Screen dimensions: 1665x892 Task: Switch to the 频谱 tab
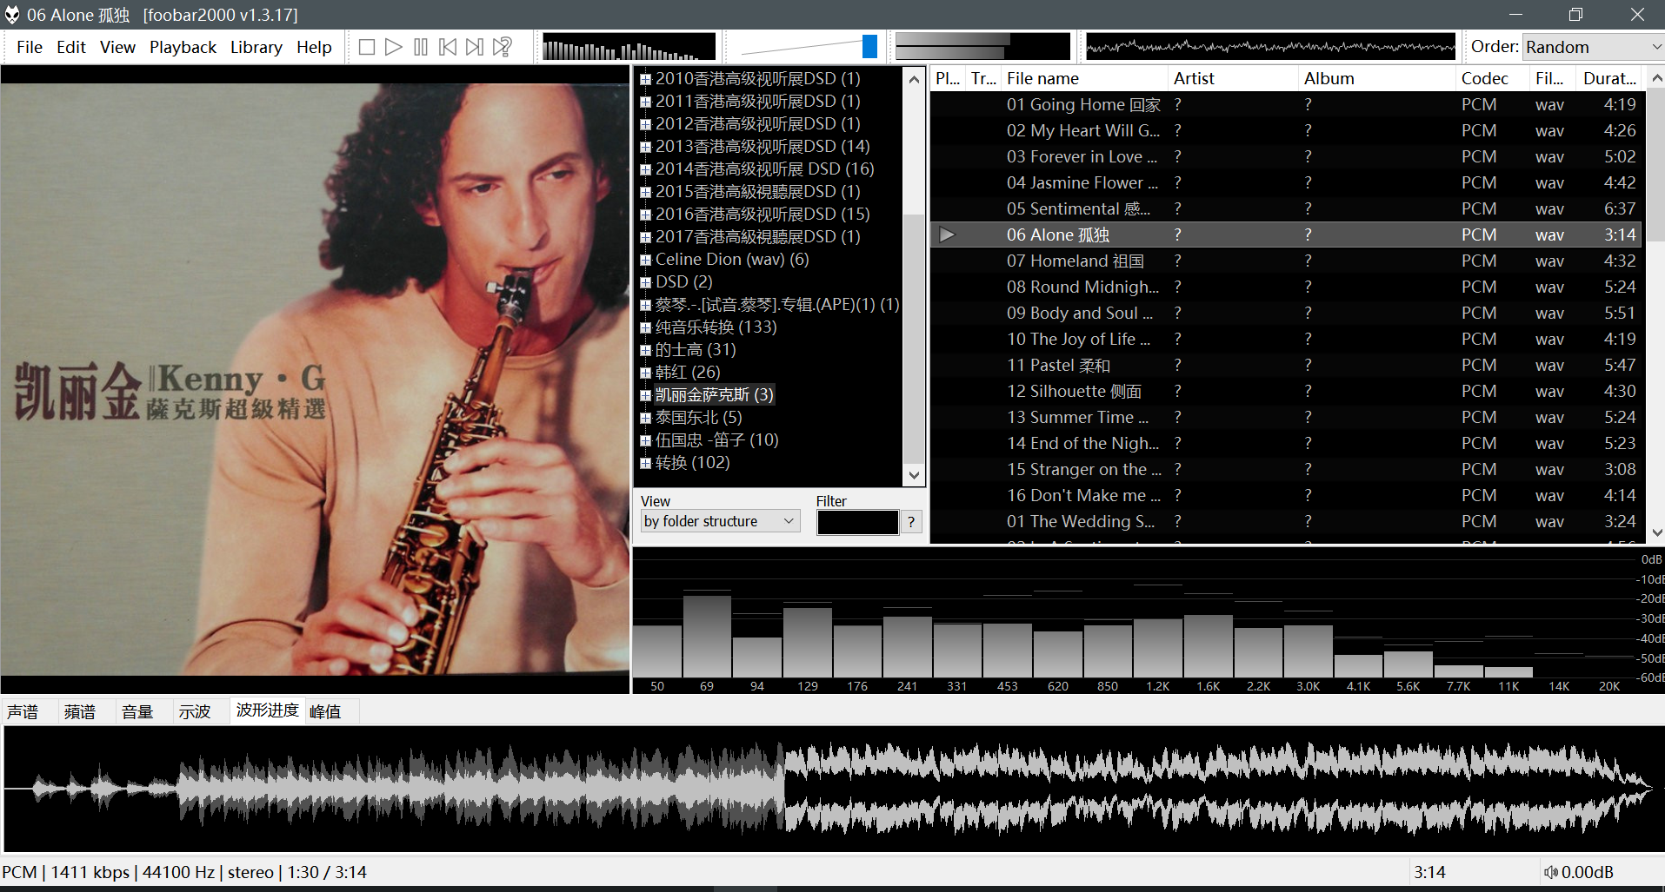click(80, 711)
